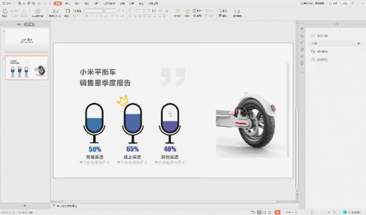Open the File (文件) menu
Viewport: 366px width, 215px height.
[x=8, y=3]
